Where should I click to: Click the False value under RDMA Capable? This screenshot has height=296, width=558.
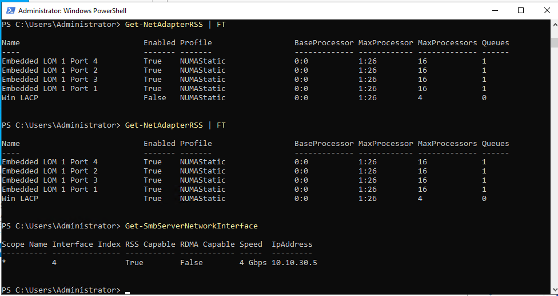pos(192,263)
